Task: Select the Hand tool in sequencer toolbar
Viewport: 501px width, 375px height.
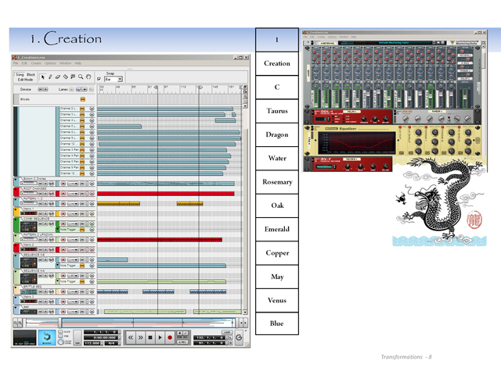Action: coord(88,77)
